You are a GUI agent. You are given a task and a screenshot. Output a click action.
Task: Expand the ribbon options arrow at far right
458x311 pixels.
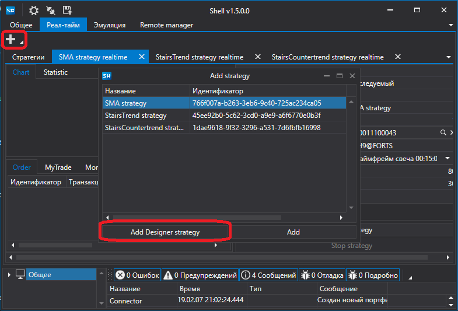pos(450,26)
